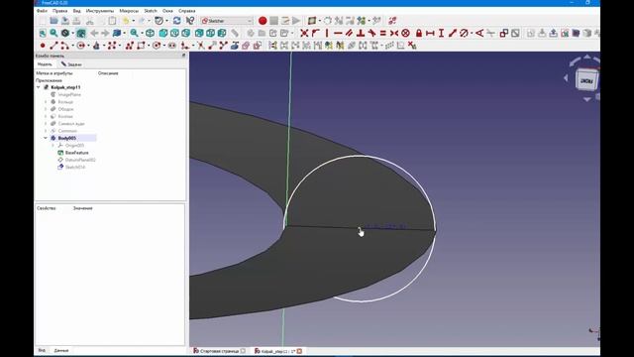634x357 pixels.
Task: Select the trim edge tool
Action: click(201, 46)
